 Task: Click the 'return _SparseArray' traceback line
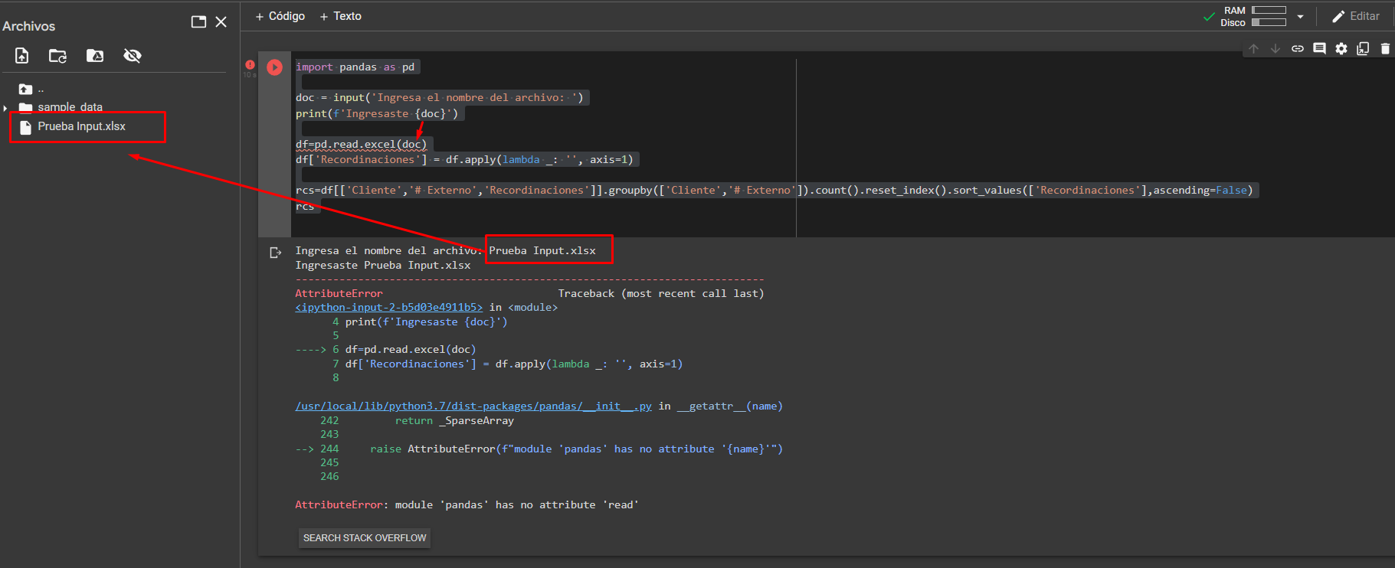(454, 420)
